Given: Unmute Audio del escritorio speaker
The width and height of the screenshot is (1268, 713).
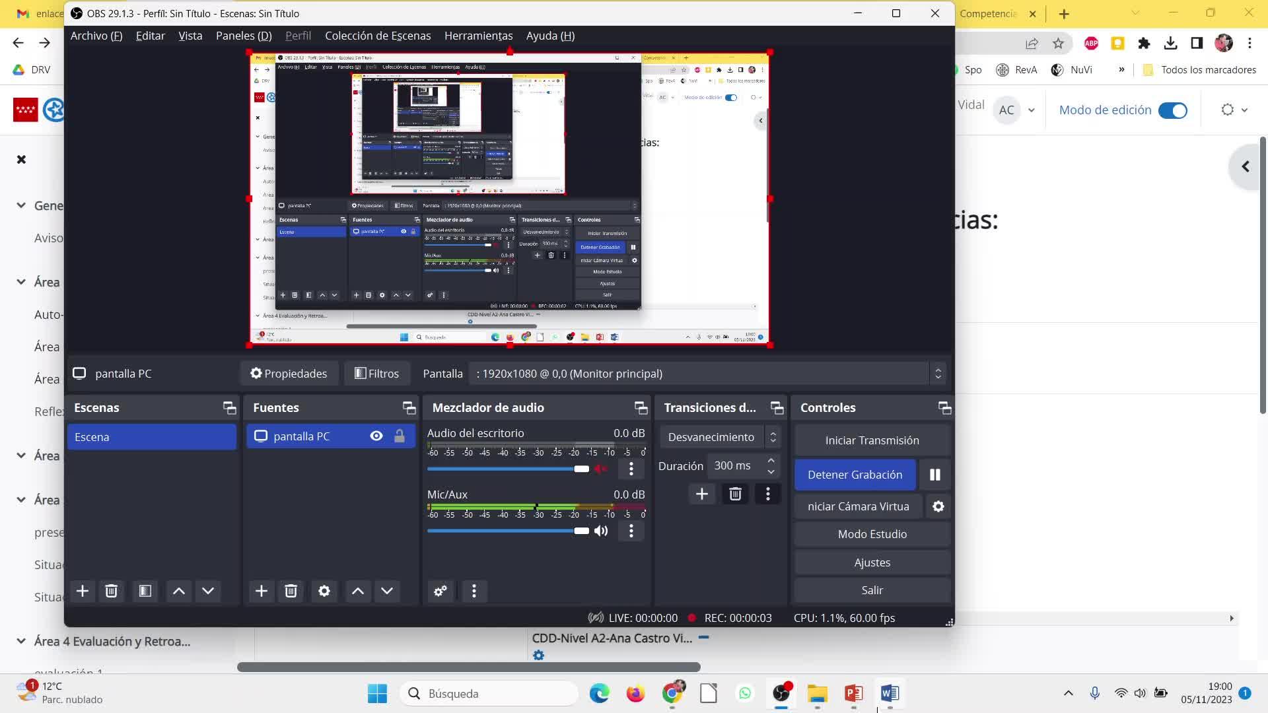Looking at the screenshot, I should (x=601, y=469).
